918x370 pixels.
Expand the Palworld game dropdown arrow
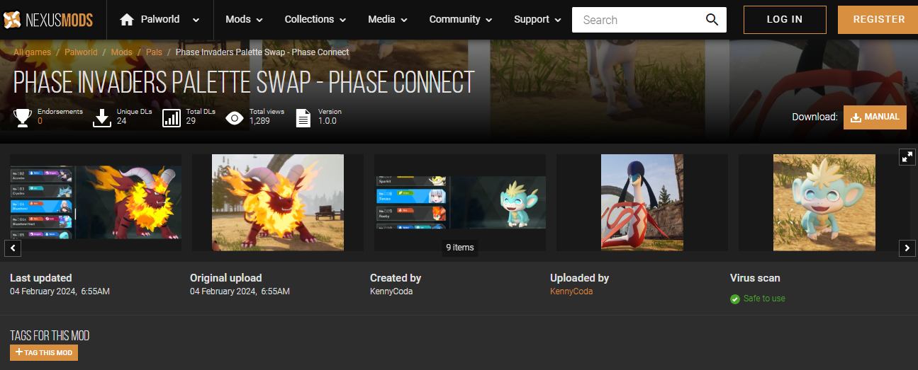click(196, 21)
